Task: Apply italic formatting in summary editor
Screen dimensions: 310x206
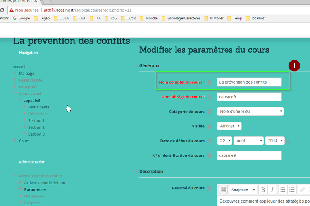Action: (x=272, y=190)
